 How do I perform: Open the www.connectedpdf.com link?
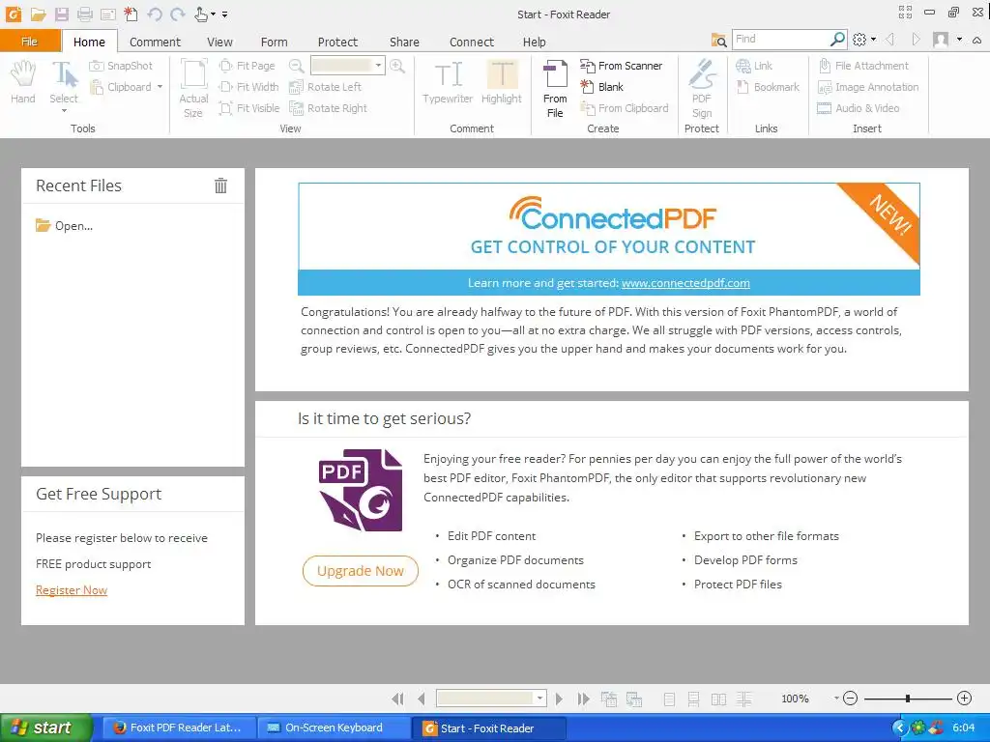pos(685,283)
